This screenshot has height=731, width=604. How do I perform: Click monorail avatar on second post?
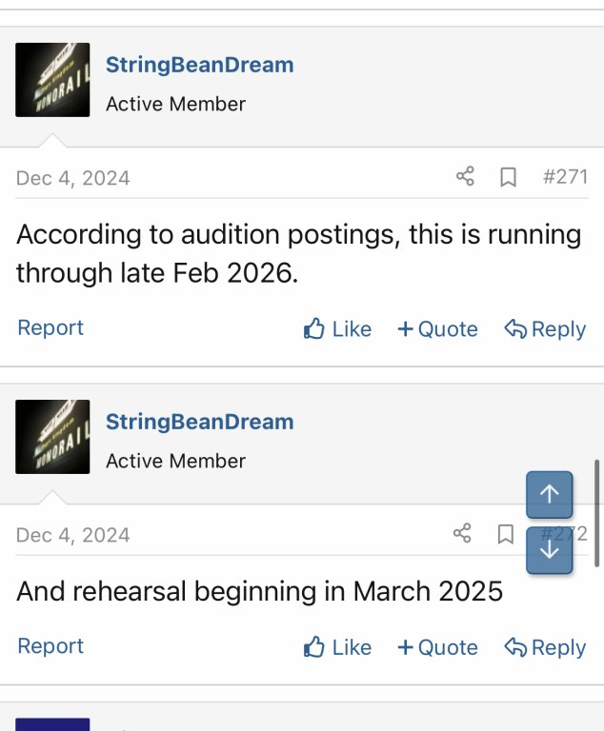[52, 437]
